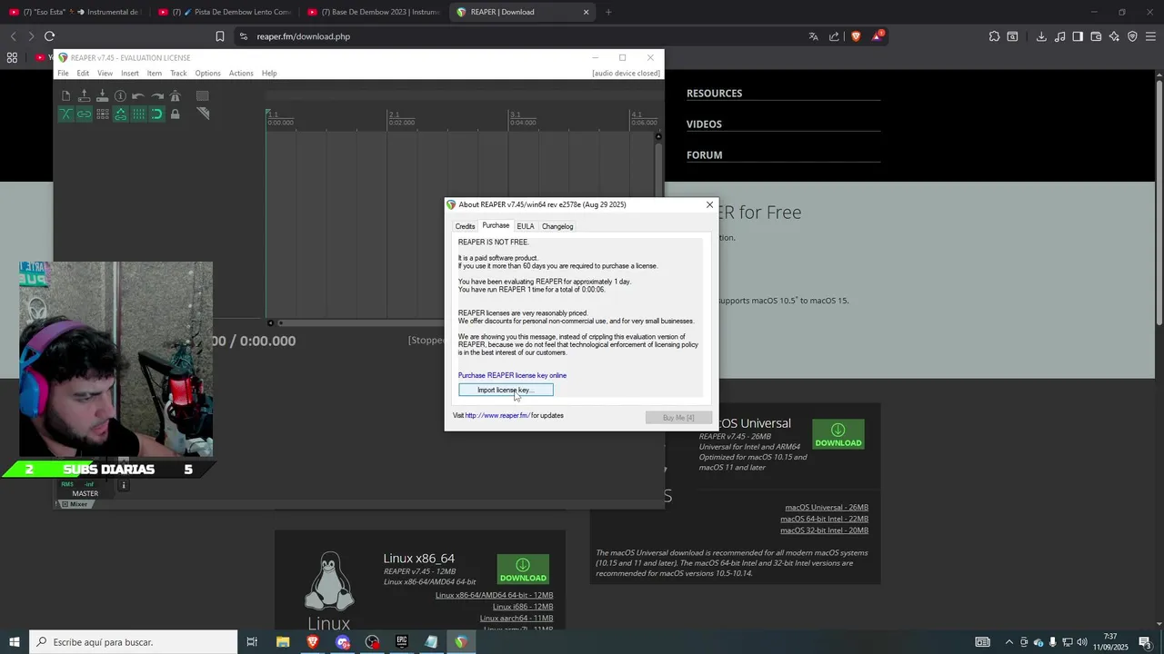The width and height of the screenshot is (1164, 654).
Task: Open File menu in REAPER
Action: (x=63, y=73)
